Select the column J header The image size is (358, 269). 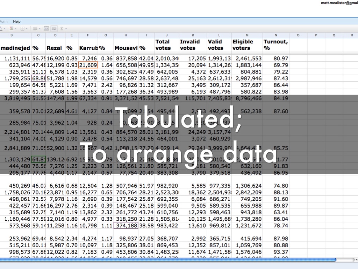click(167, 35)
